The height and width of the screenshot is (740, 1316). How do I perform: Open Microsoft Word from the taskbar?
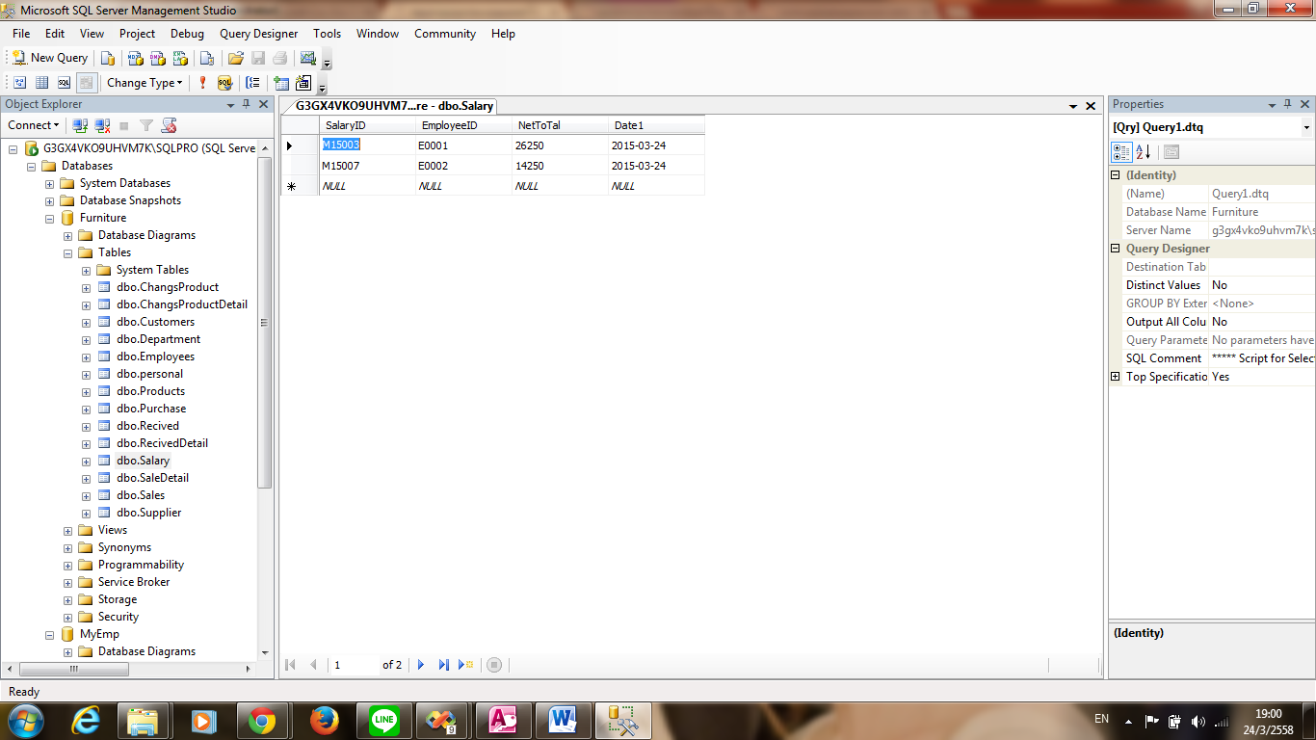click(x=563, y=721)
